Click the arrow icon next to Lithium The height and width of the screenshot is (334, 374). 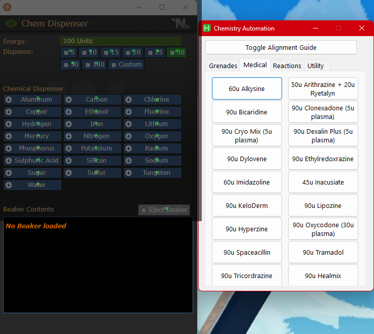coord(129,124)
